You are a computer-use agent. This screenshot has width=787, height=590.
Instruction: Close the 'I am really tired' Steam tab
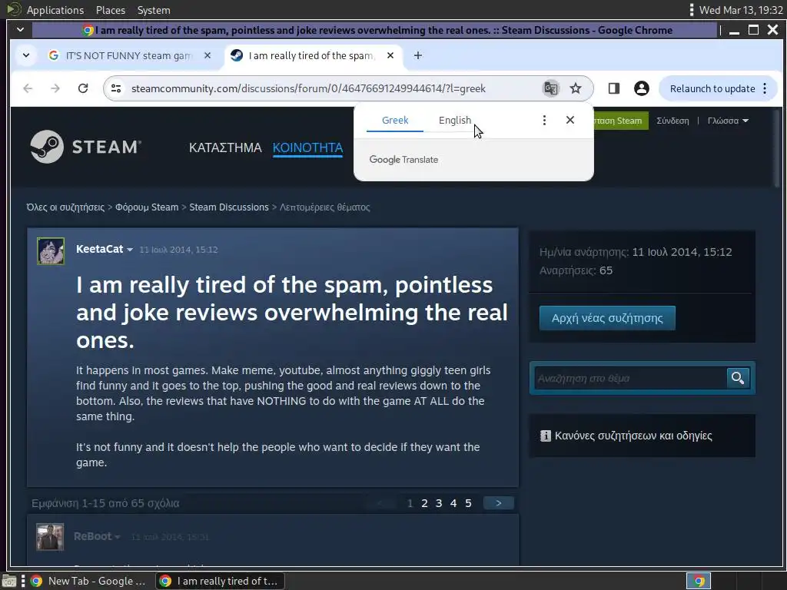(x=390, y=55)
